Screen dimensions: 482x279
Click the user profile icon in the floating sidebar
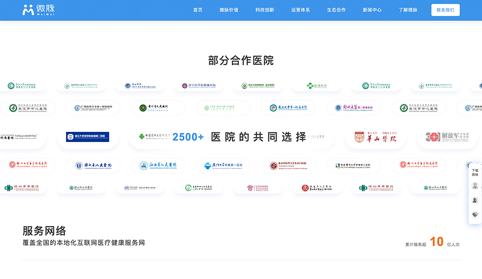(475, 200)
